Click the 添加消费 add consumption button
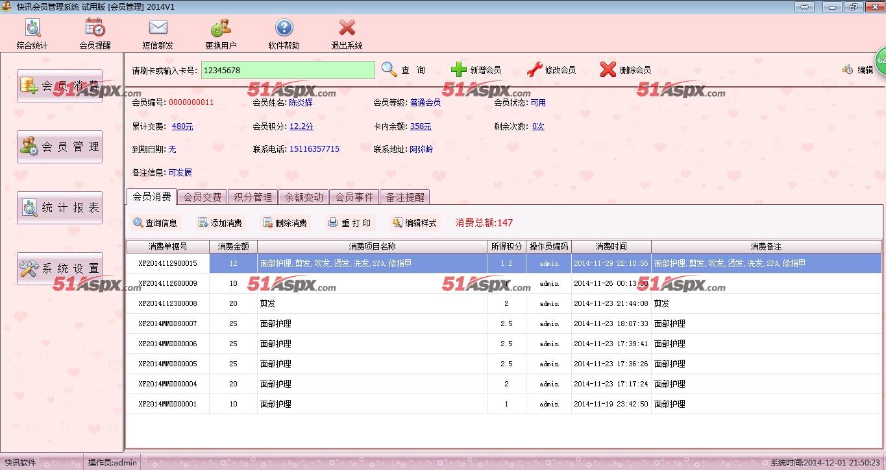This screenshot has width=886, height=470. coord(220,223)
